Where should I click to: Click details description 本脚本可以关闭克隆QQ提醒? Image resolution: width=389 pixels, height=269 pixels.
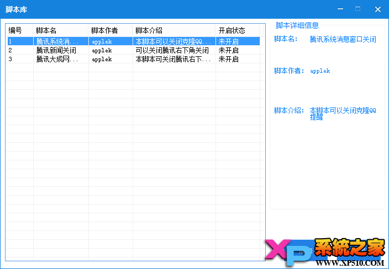click(x=343, y=114)
